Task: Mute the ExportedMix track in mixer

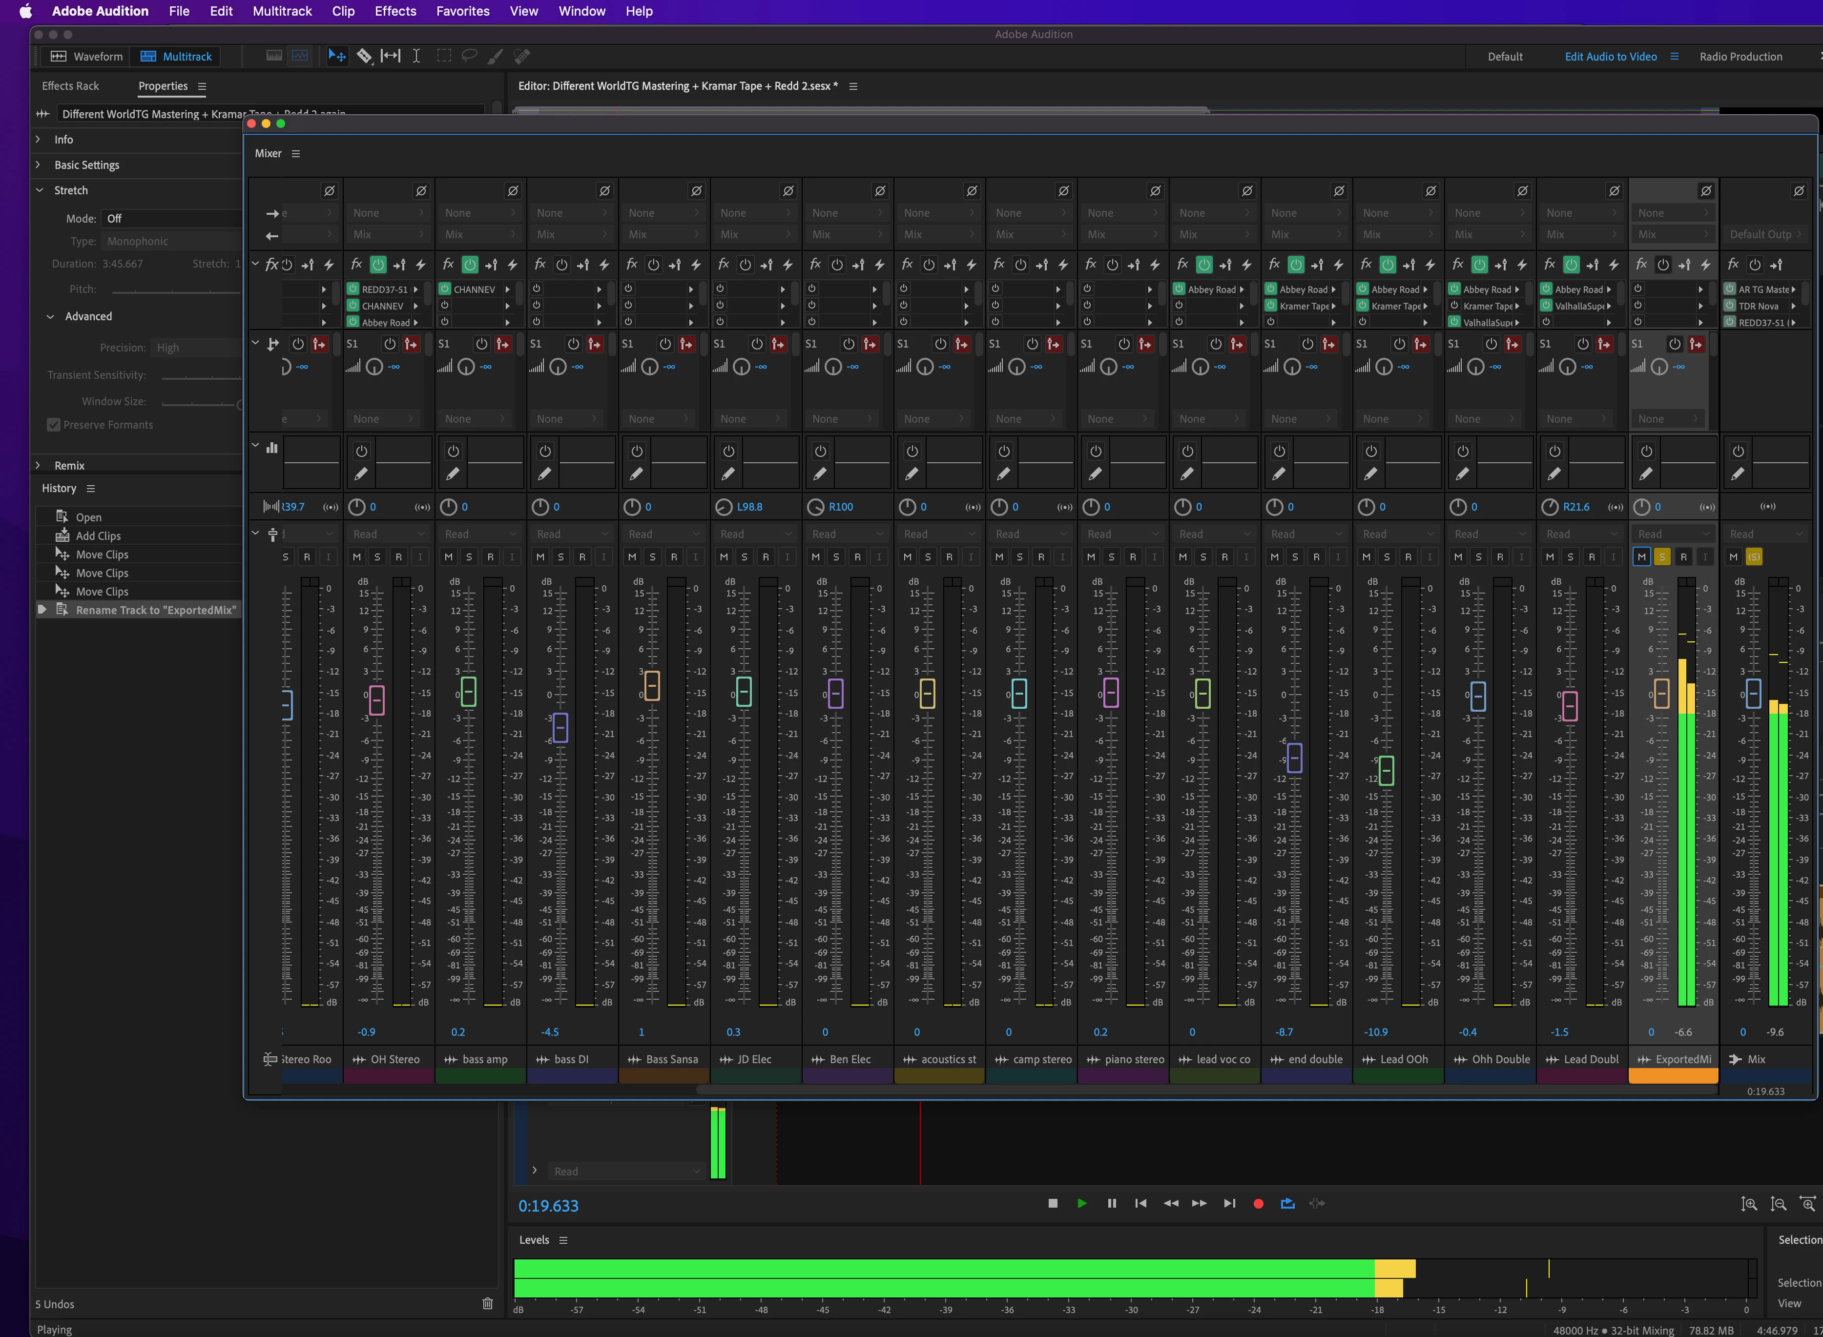Action: [x=1641, y=557]
